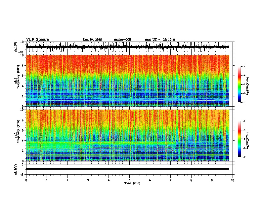Image resolution: width=262 pixels, height=202 pixels.
Task: Click the ch.2 spectrogram panel
Action: [128, 135]
